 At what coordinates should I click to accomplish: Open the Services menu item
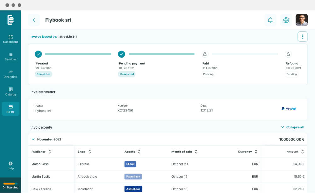click(x=10, y=57)
